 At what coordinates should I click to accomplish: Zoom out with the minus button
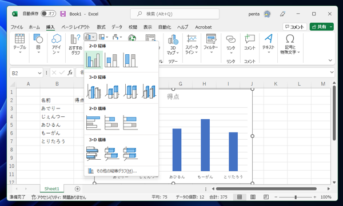click(276, 197)
